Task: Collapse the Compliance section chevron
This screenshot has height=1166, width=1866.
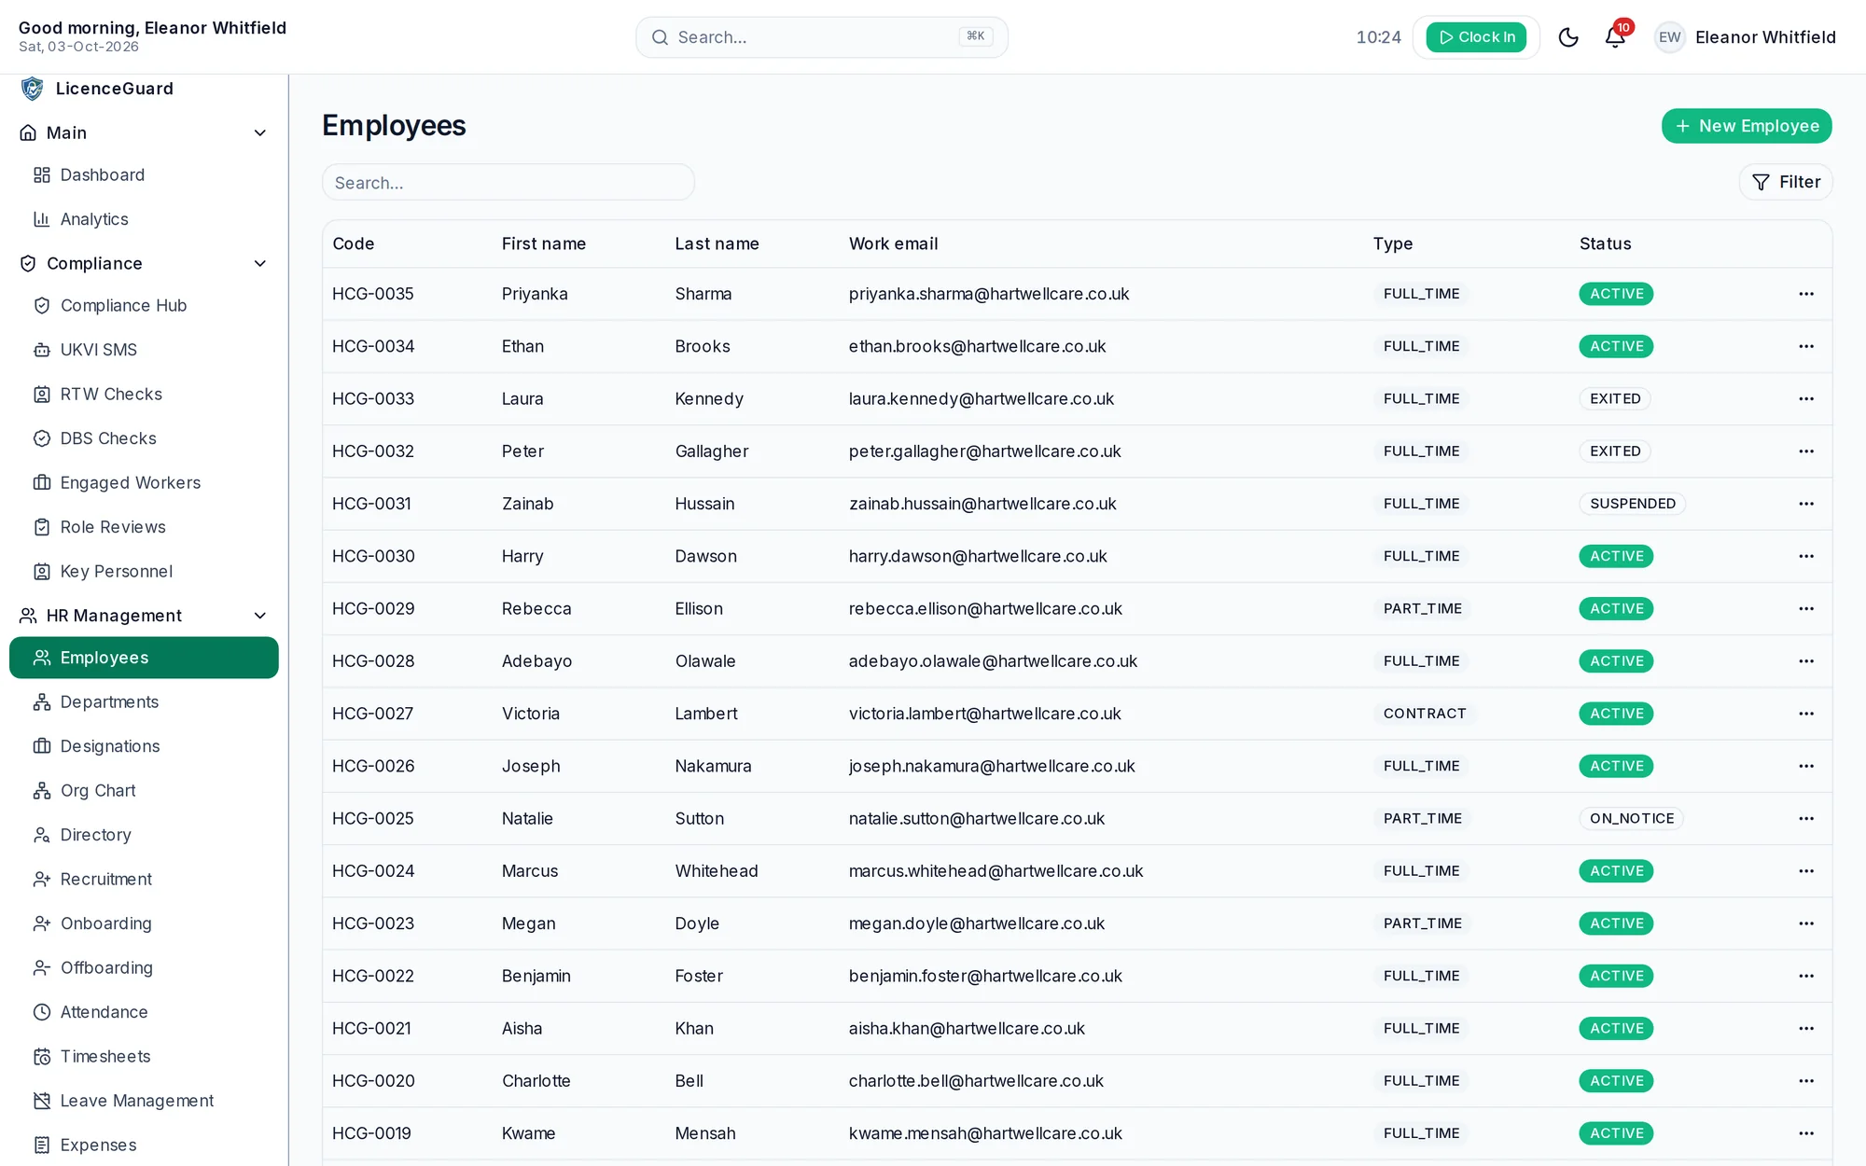Action: click(260, 264)
